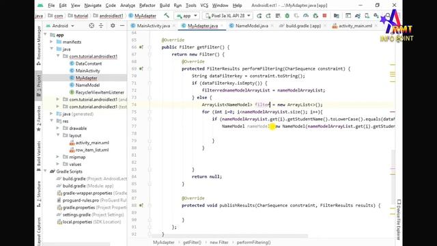Viewport: 437px width, 246px height.
Task: Click the Apply Changes and Restart Activity icon
Action: click(x=268, y=16)
